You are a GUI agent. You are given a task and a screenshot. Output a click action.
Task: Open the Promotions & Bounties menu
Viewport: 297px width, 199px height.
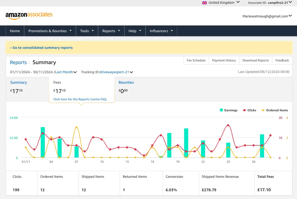(50, 31)
